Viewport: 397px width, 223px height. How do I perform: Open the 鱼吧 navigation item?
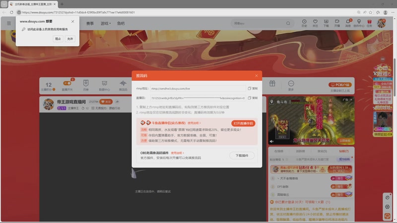point(121,23)
